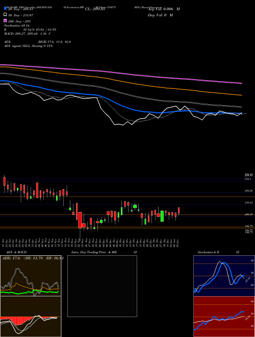Click the blue 20 Day legend swatch

(x=6, y=9)
